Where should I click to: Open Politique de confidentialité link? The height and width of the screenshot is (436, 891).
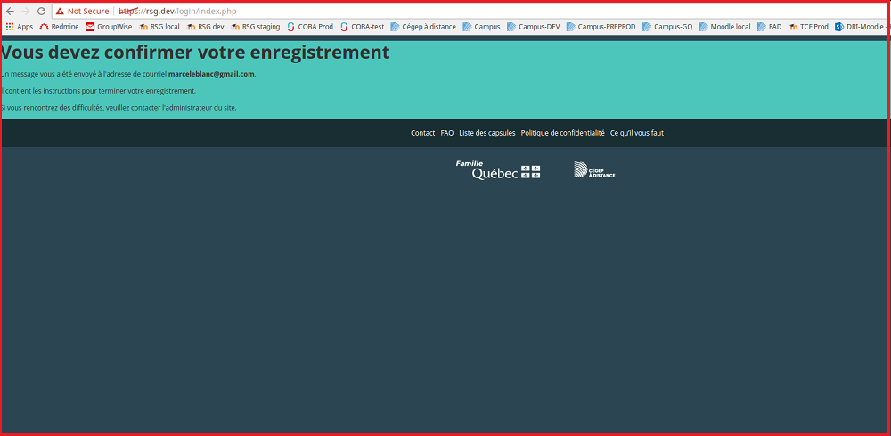pyautogui.click(x=562, y=133)
